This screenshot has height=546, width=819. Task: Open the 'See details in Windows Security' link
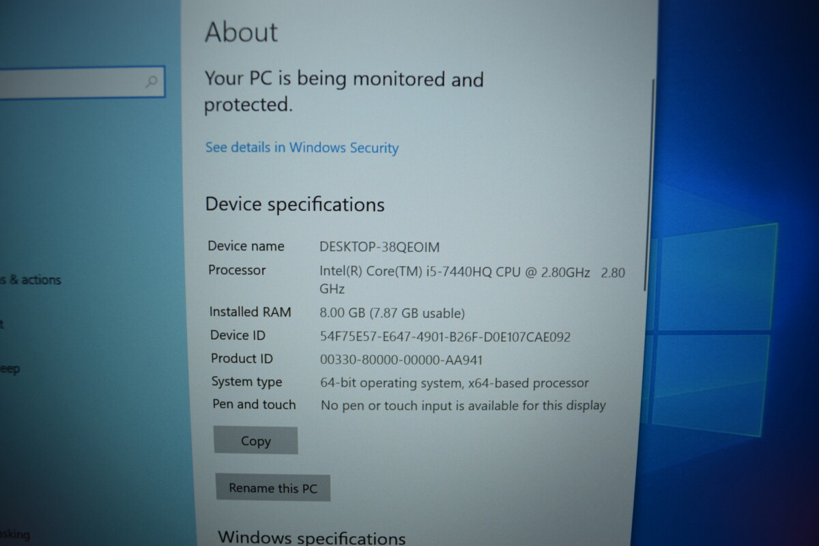click(302, 147)
